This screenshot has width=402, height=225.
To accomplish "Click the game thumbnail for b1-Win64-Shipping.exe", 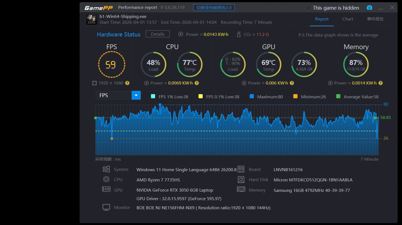I will (x=91, y=19).
